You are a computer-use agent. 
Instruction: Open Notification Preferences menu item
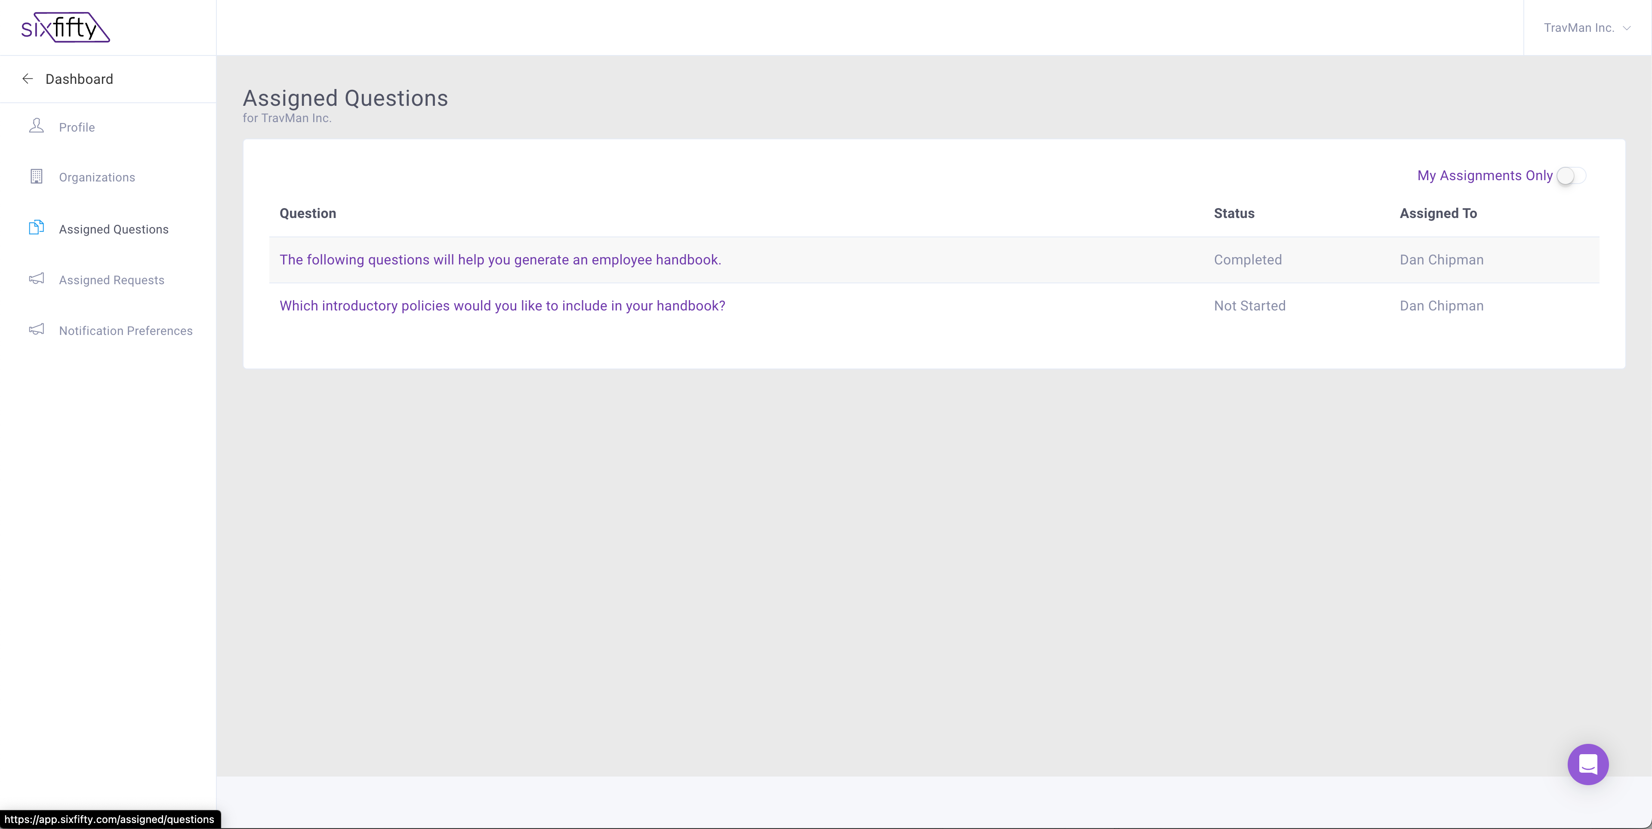[x=126, y=331]
